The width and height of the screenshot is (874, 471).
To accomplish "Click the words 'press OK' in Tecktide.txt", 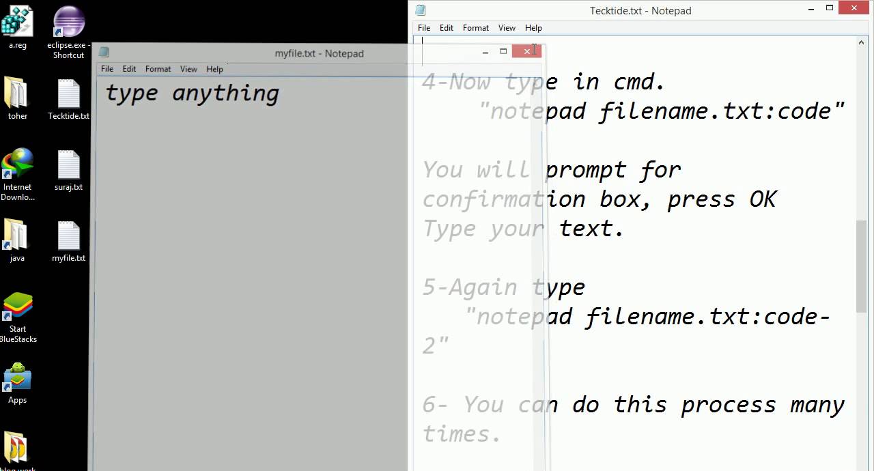I will click(x=722, y=199).
